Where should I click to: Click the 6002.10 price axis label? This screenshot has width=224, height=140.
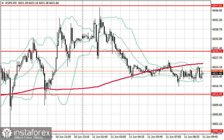[x=217, y=124]
